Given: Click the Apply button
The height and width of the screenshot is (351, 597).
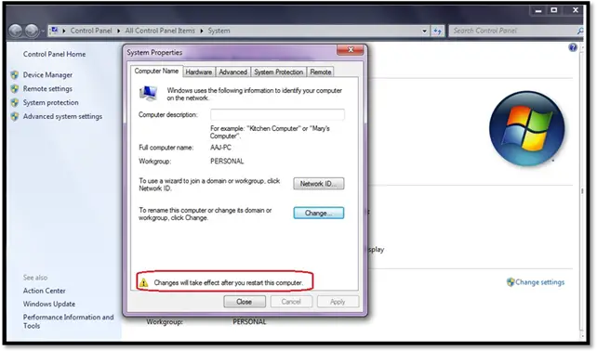Looking at the screenshot, I should tap(338, 302).
